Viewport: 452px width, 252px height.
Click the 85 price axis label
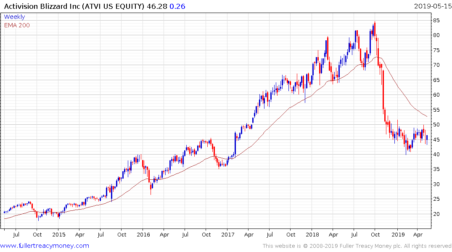[x=436, y=21]
